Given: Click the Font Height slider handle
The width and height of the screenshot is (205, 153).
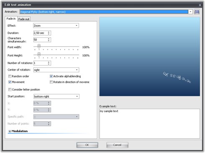Looking at the screenshot, I should (x=39, y=54).
